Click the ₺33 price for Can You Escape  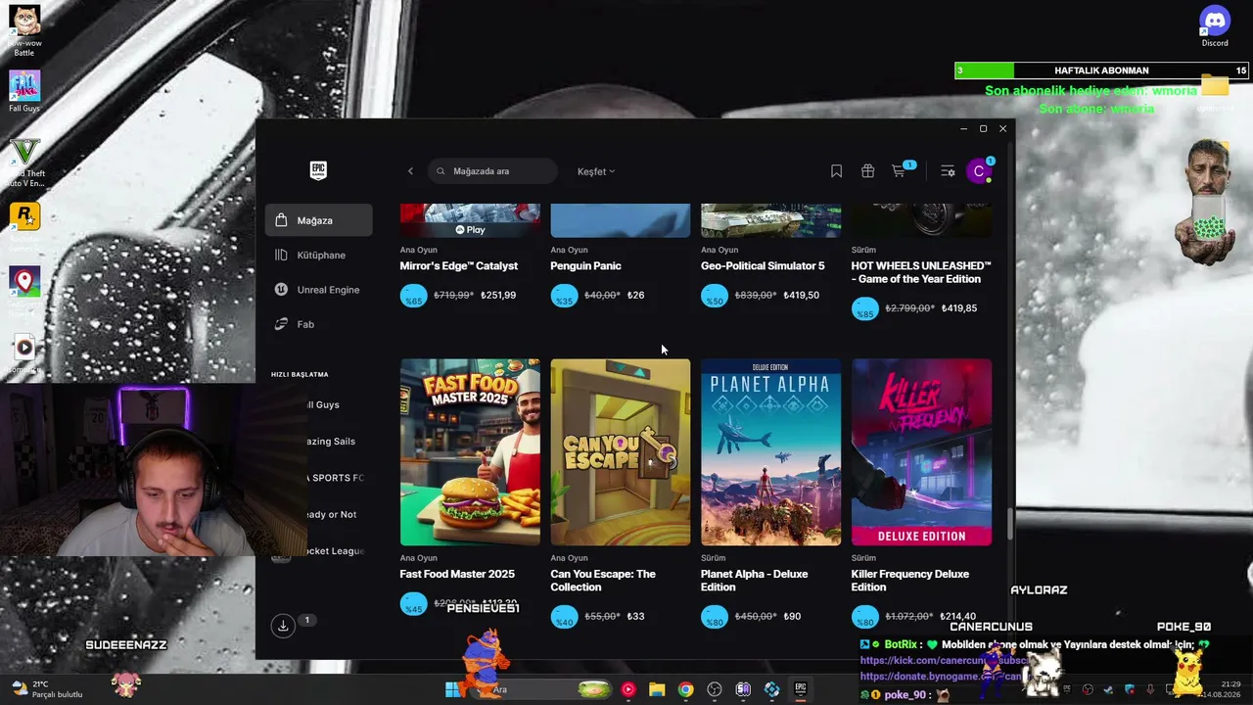[x=636, y=616]
